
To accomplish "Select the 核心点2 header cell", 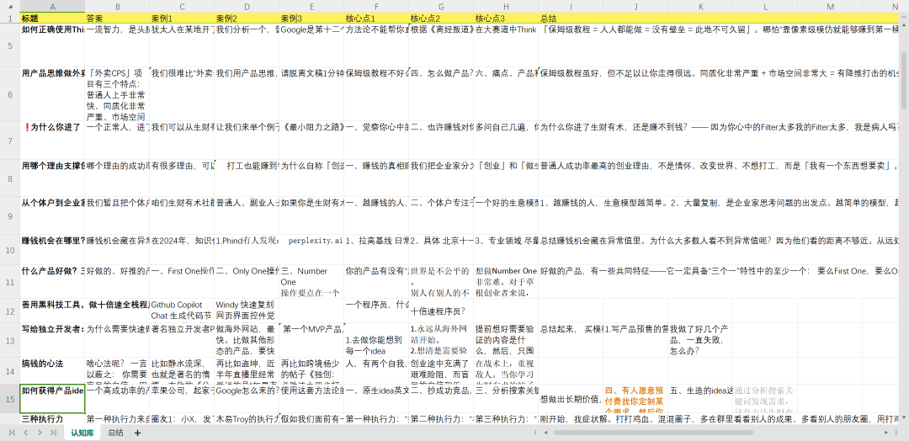I will [442, 18].
